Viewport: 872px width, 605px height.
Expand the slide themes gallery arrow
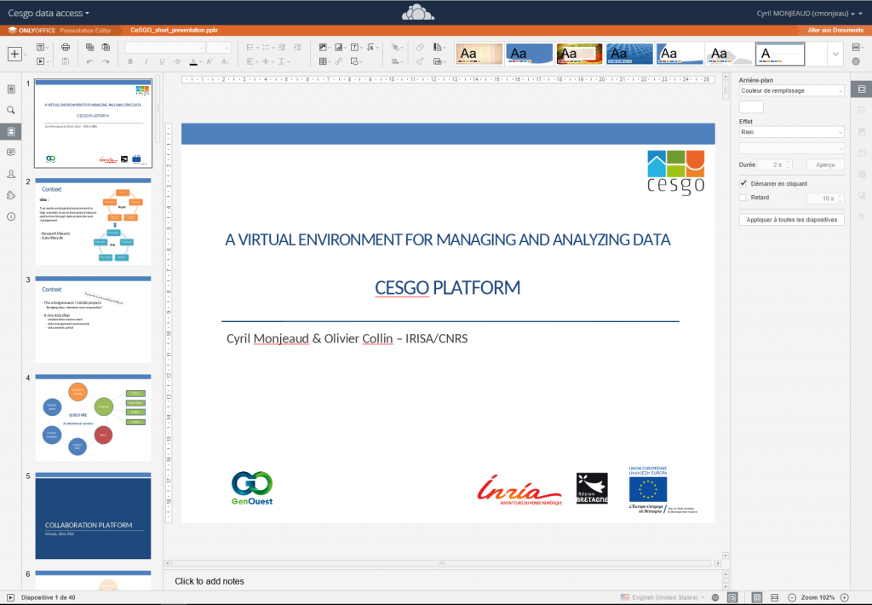(835, 54)
